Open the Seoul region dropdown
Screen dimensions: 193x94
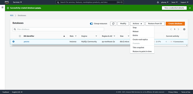(x=174, y=2)
